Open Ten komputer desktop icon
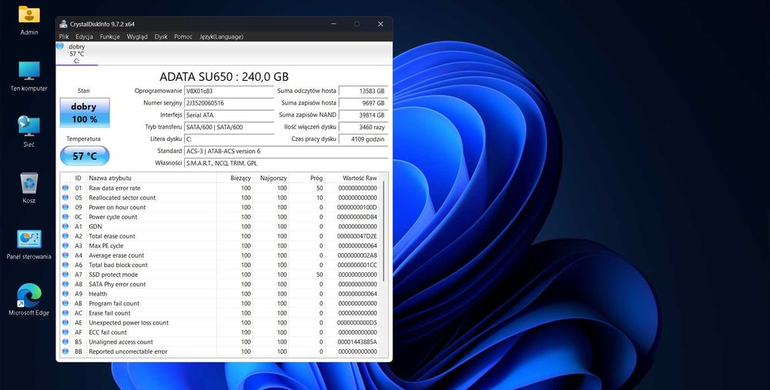The width and height of the screenshot is (770, 390). click(x=29, y=76)
